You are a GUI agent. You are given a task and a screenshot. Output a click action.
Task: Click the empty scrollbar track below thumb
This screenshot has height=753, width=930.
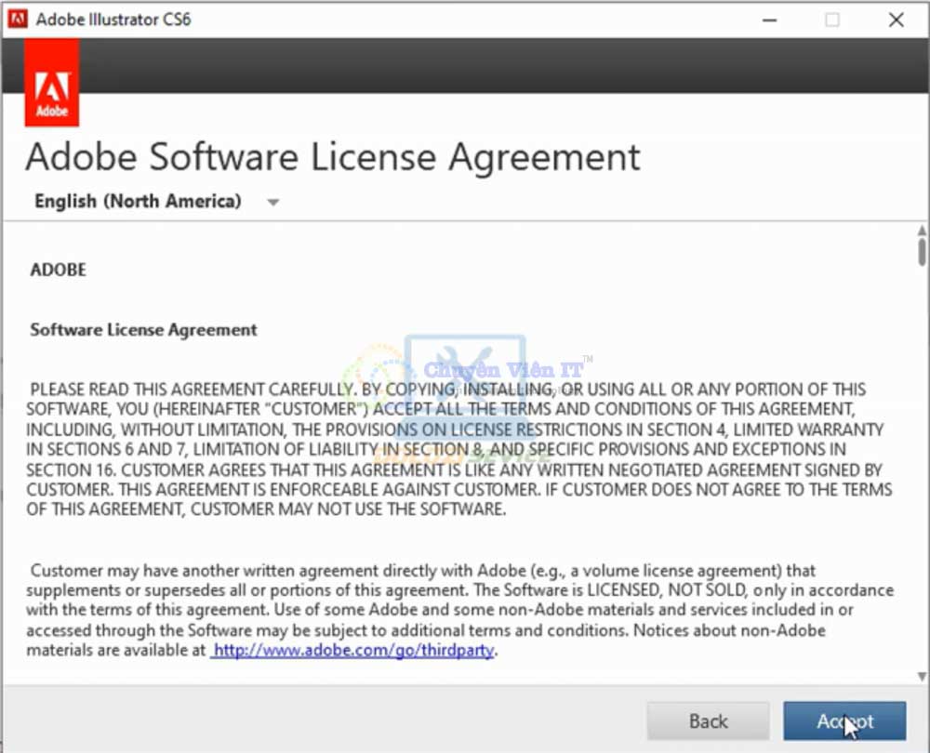point(922,465)
